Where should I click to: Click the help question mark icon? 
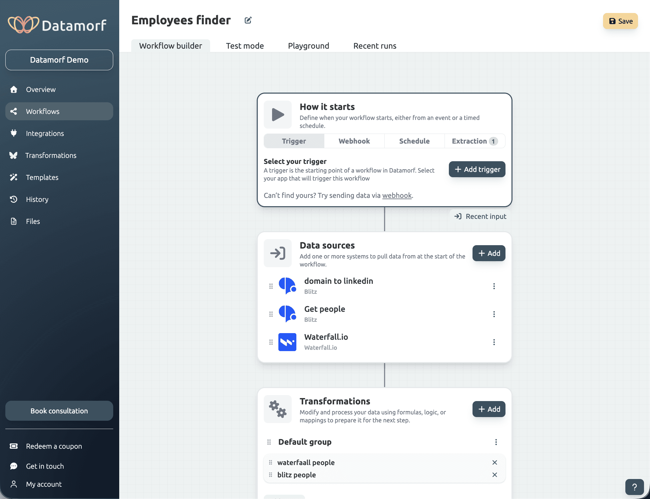click(634, 487)
